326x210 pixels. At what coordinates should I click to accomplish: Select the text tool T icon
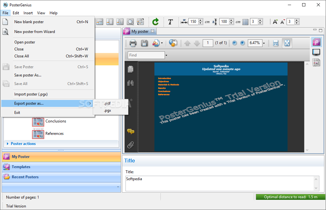coord(170,22)
